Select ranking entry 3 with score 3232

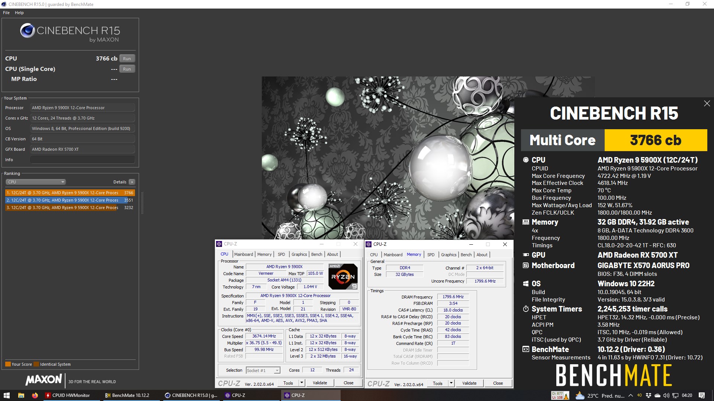click(x=70, y=208)
